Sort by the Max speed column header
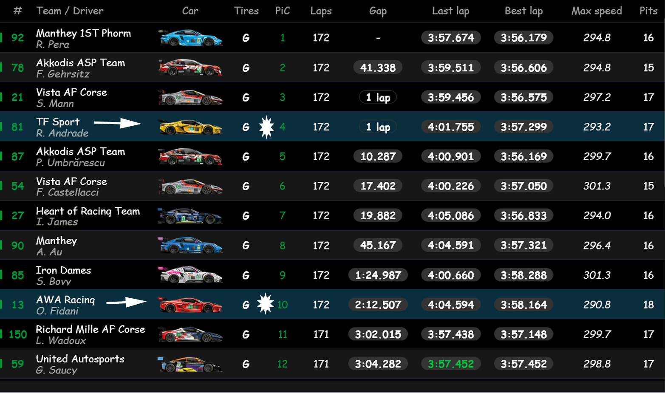The height and width of the screenshot is (393, 665). [x=596, y=11]
